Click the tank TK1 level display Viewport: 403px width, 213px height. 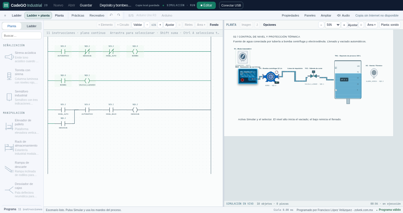344,80
